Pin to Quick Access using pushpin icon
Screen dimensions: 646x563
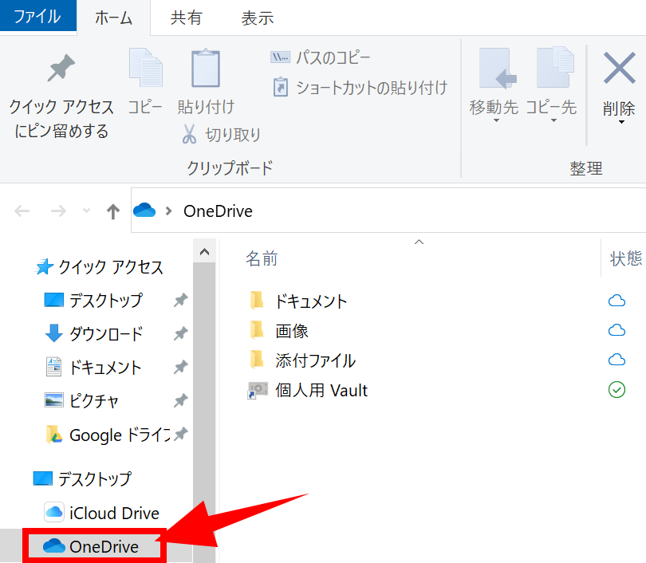[x=61, y=68]
